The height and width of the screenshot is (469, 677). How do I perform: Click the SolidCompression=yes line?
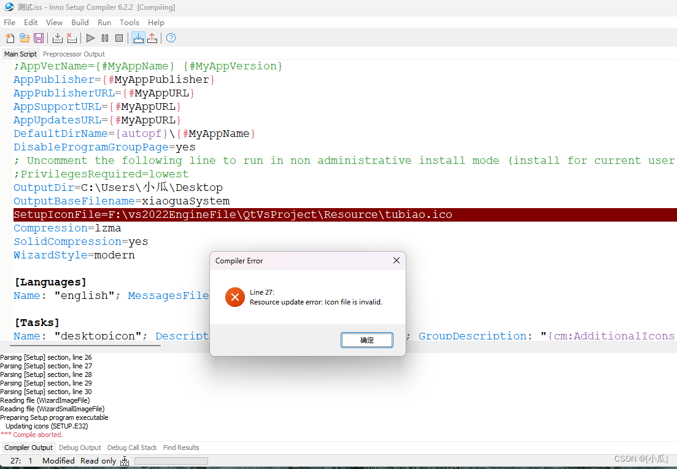coord(81,241)
